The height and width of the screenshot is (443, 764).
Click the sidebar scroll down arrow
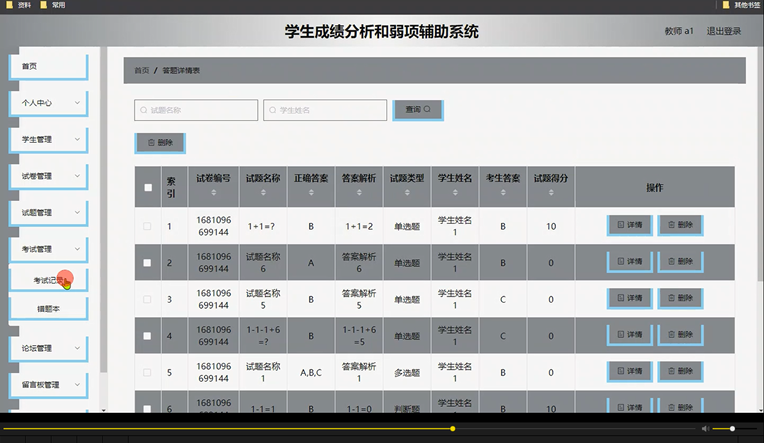[x=104, y=410]
